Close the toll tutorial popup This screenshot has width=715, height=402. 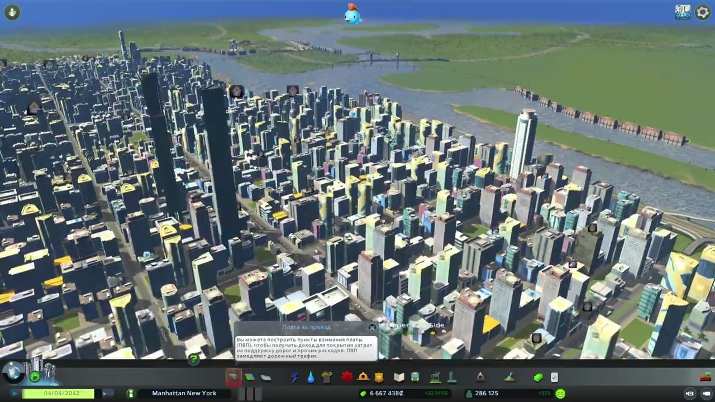click(372, 327)
